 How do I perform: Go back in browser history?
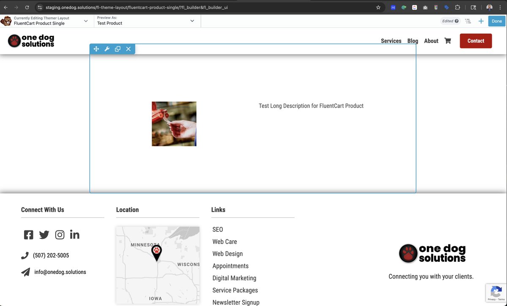click(6, 8)
